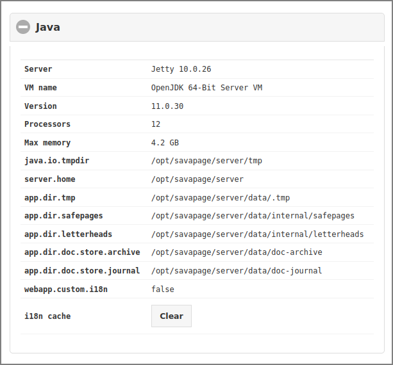Collapse the Java section via minus icon
The width and height of the screenshot is (393, 365).
(23, 27)
